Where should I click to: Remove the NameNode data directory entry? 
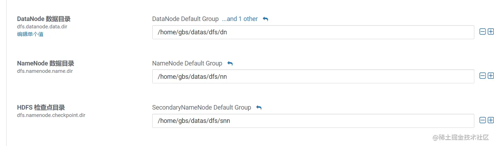click(x=482, y=76)
